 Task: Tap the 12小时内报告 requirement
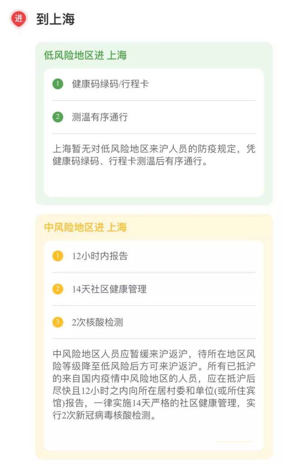coord(100,256)
